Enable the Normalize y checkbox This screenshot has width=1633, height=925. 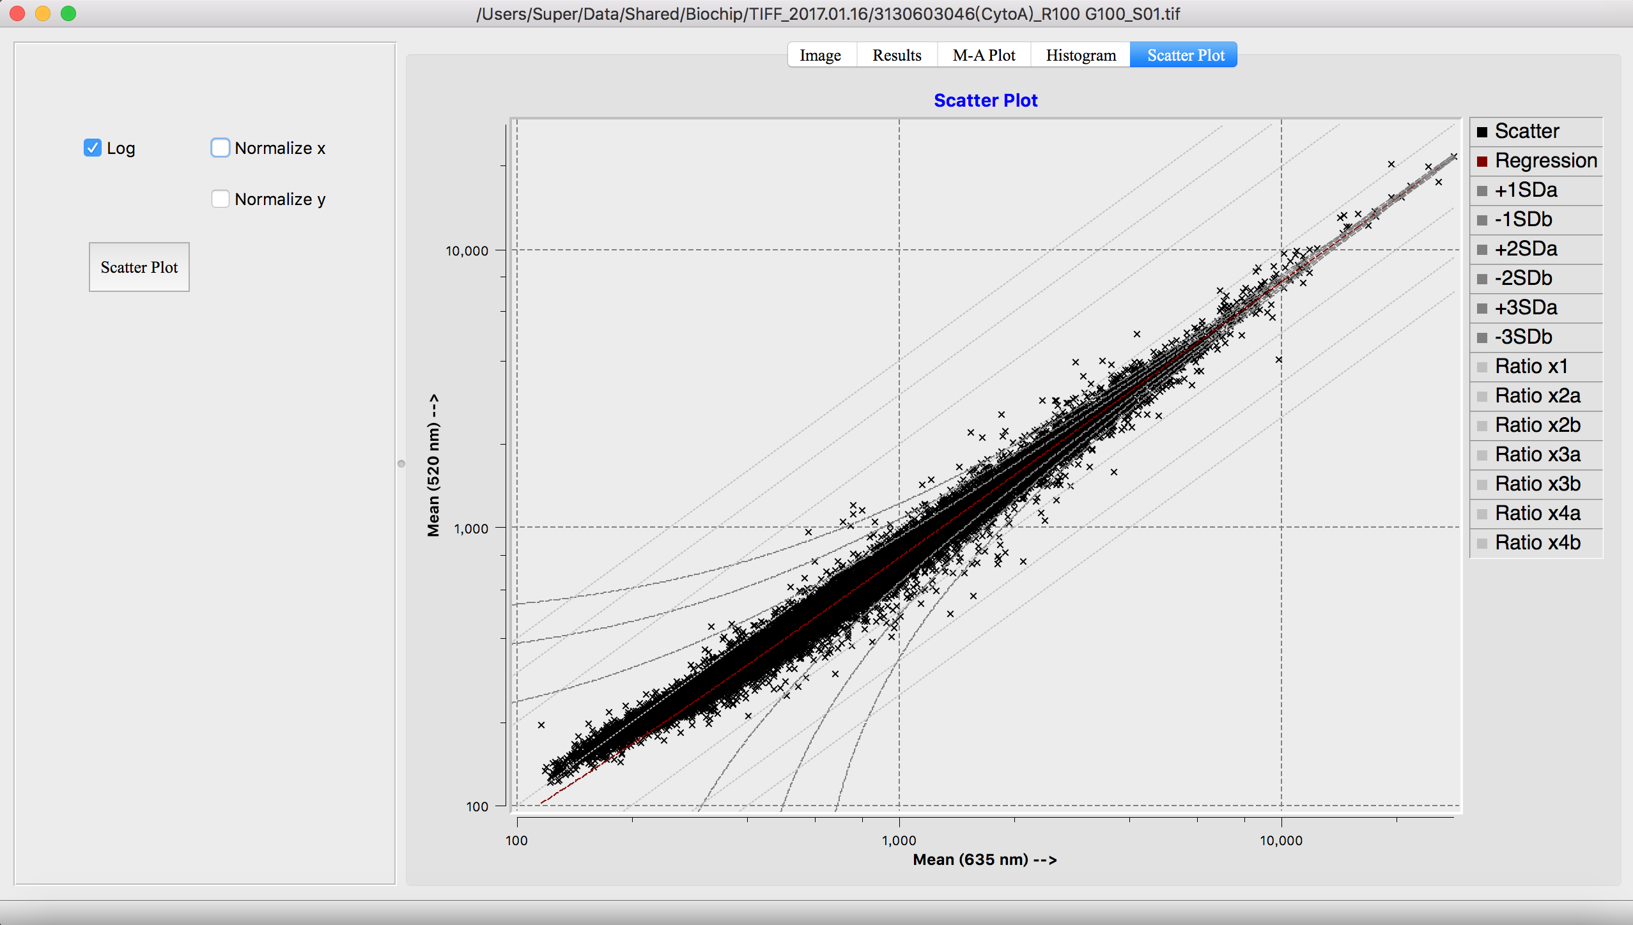[x=221, y=199]
